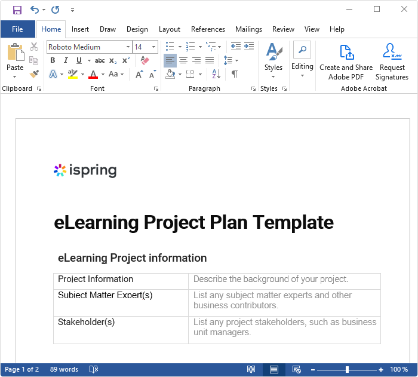Click Create and Share Adobe PDF
418x377 pixels.
point(346,62)
